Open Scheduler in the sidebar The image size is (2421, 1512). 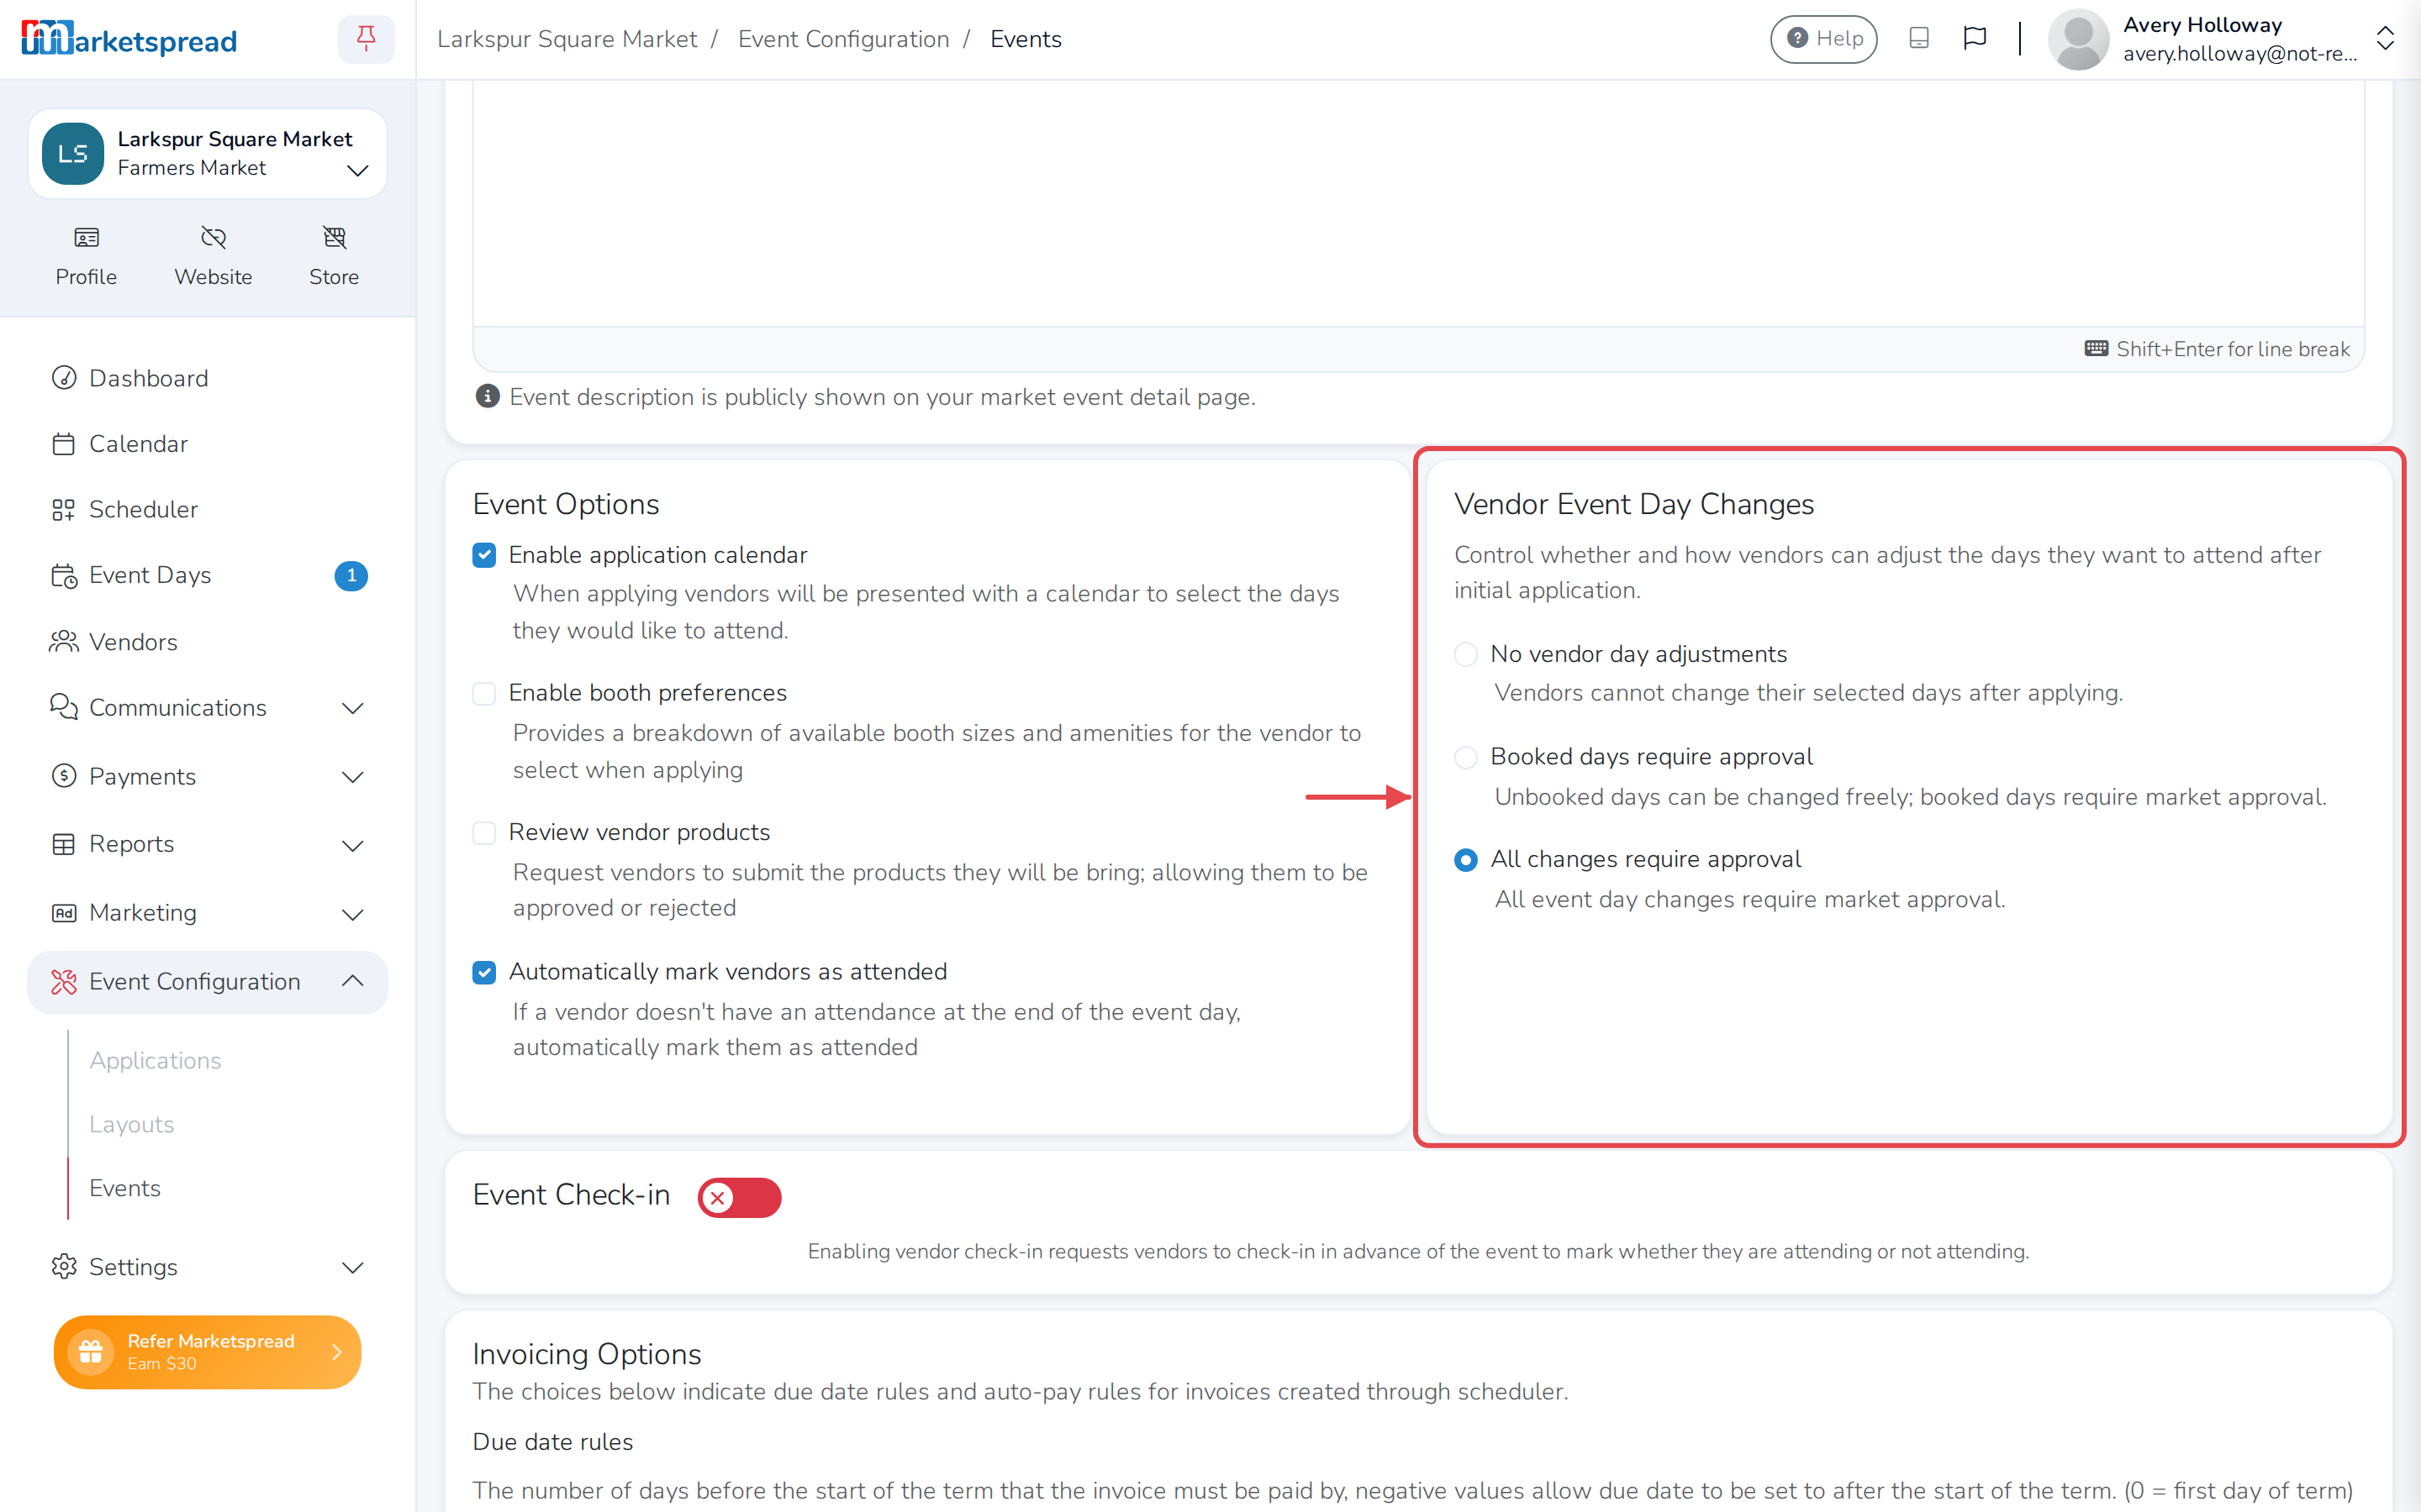coord(207,509)
